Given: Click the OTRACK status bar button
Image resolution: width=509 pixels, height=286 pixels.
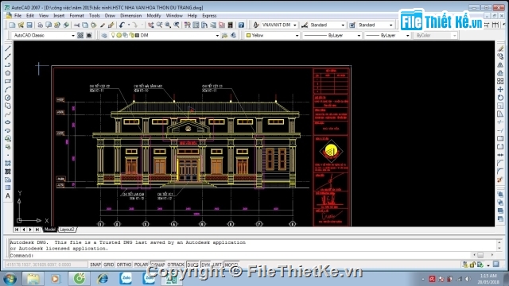Looking at the screenshot, I should tap(176, 265).
